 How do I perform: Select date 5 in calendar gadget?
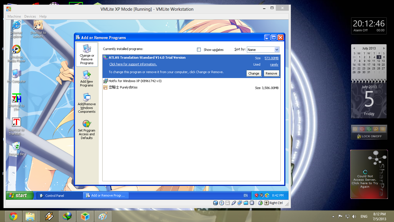click(379, 57)
